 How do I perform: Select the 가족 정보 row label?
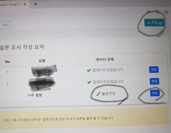tap(35, 95)
